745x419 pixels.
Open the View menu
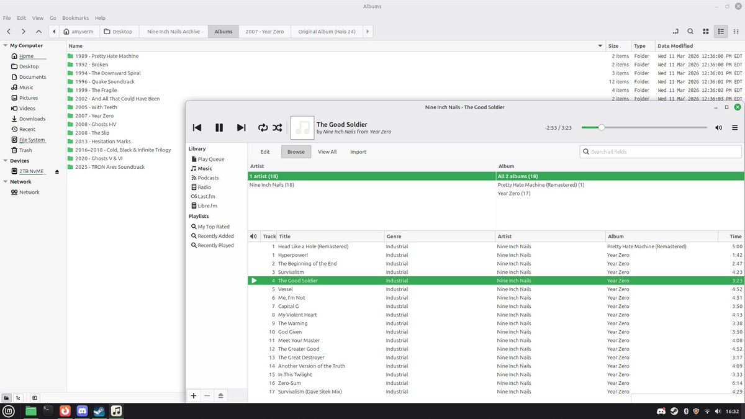point(38,18)
